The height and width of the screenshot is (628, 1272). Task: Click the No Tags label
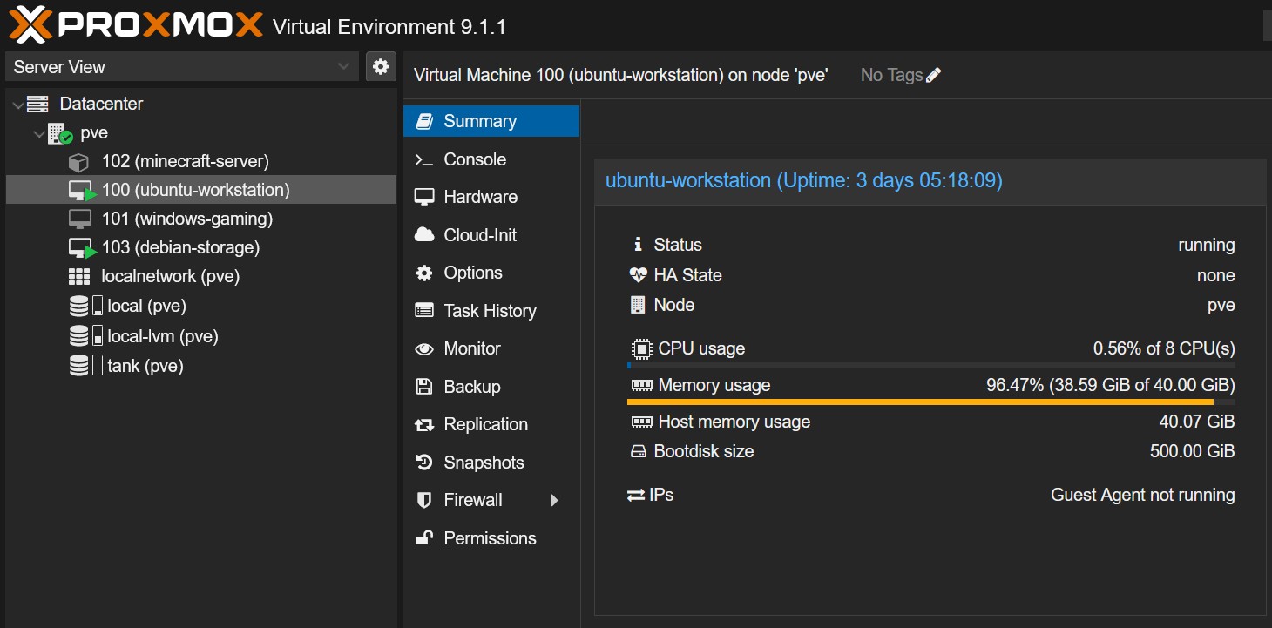[891, 75]
